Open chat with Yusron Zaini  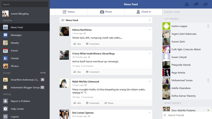tap(187, 42)
